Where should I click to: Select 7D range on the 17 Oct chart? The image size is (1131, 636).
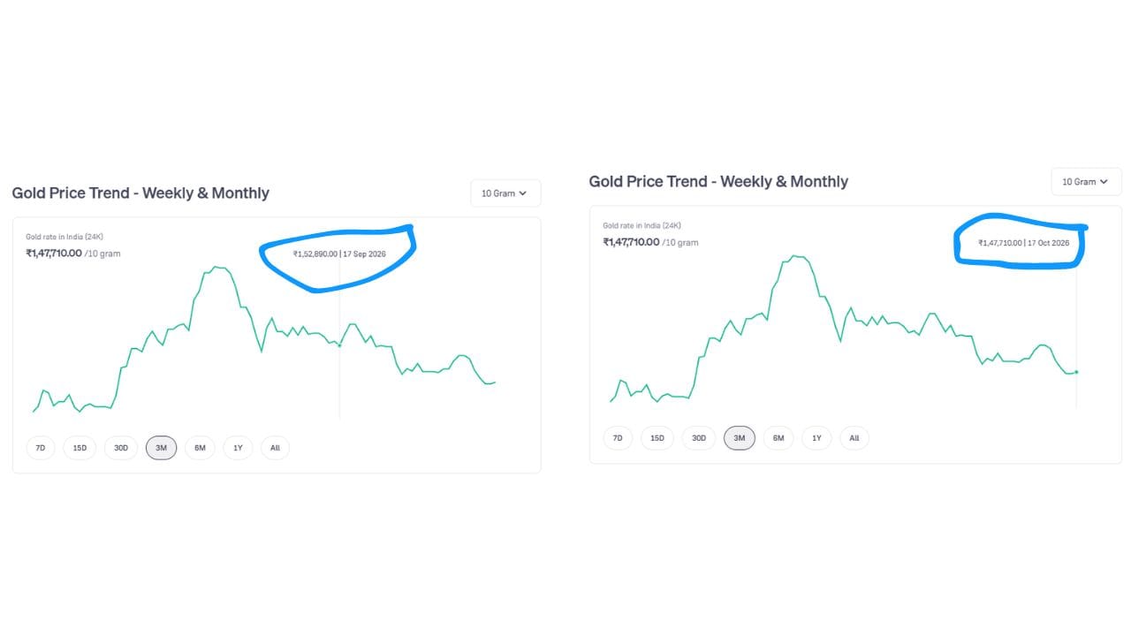click(618, 438)
